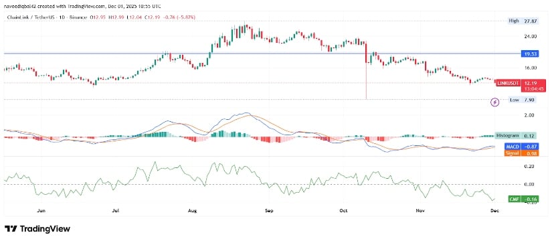Click the 7.90 low price value
The width and height of the screenshot is (552, 241).
(529, 100)
